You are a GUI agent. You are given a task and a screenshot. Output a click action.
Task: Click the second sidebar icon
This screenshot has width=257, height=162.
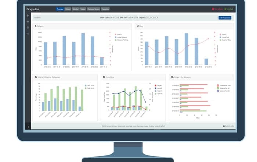coord(28,21)
